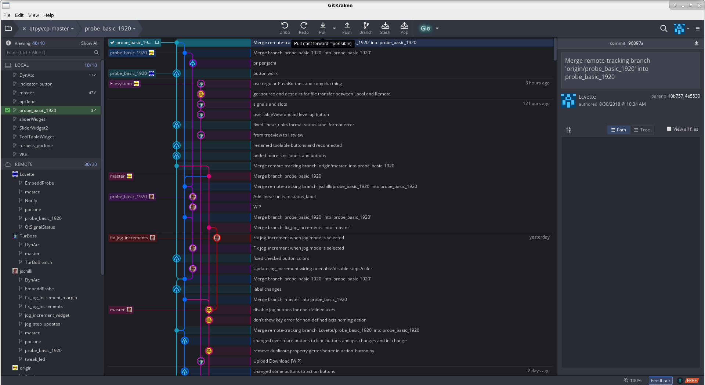705x385 pixels.
Task: Open the Pull options dropdown arrow
Action: click(334, 28)
